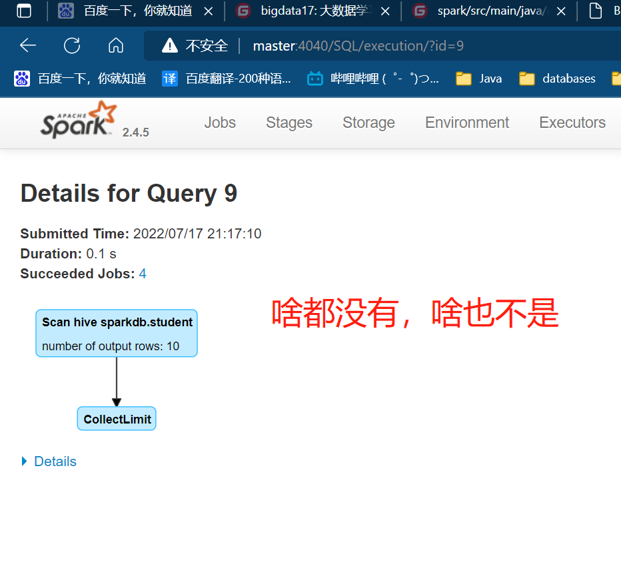621x574 pixels.
Task: Open the Stages tab in Spark UI
Action: [289, 123]
